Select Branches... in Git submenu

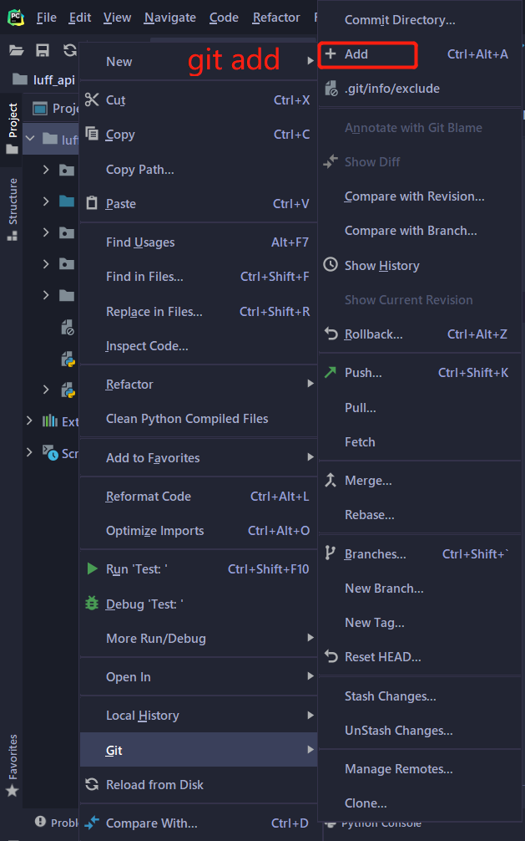coord(420,553)
